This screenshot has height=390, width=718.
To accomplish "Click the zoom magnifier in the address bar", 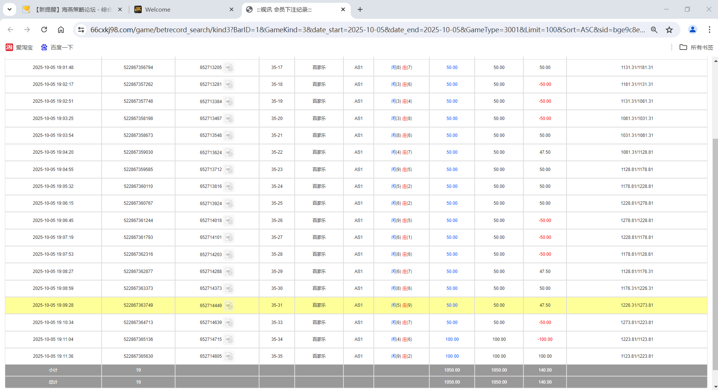I will pyautogui.click(x=654, y=30).
